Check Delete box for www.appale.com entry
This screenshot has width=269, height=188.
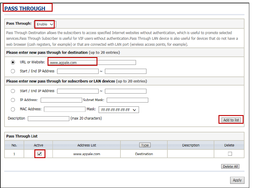click(x=230, y=154)
